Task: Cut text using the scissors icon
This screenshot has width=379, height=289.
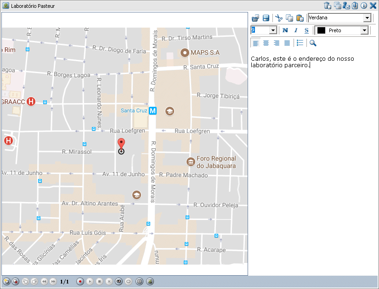Action: pos(279,18)
